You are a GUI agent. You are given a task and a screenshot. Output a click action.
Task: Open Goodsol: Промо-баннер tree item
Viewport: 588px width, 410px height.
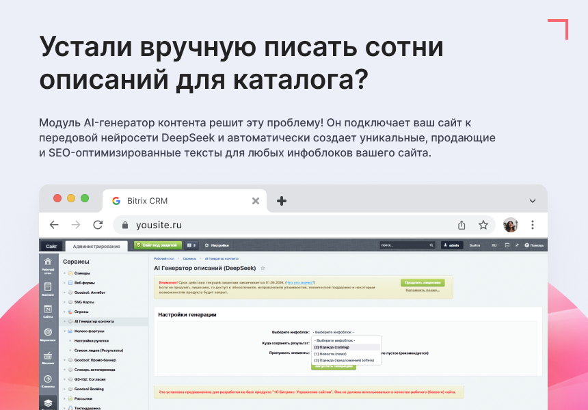pos(95,360)
